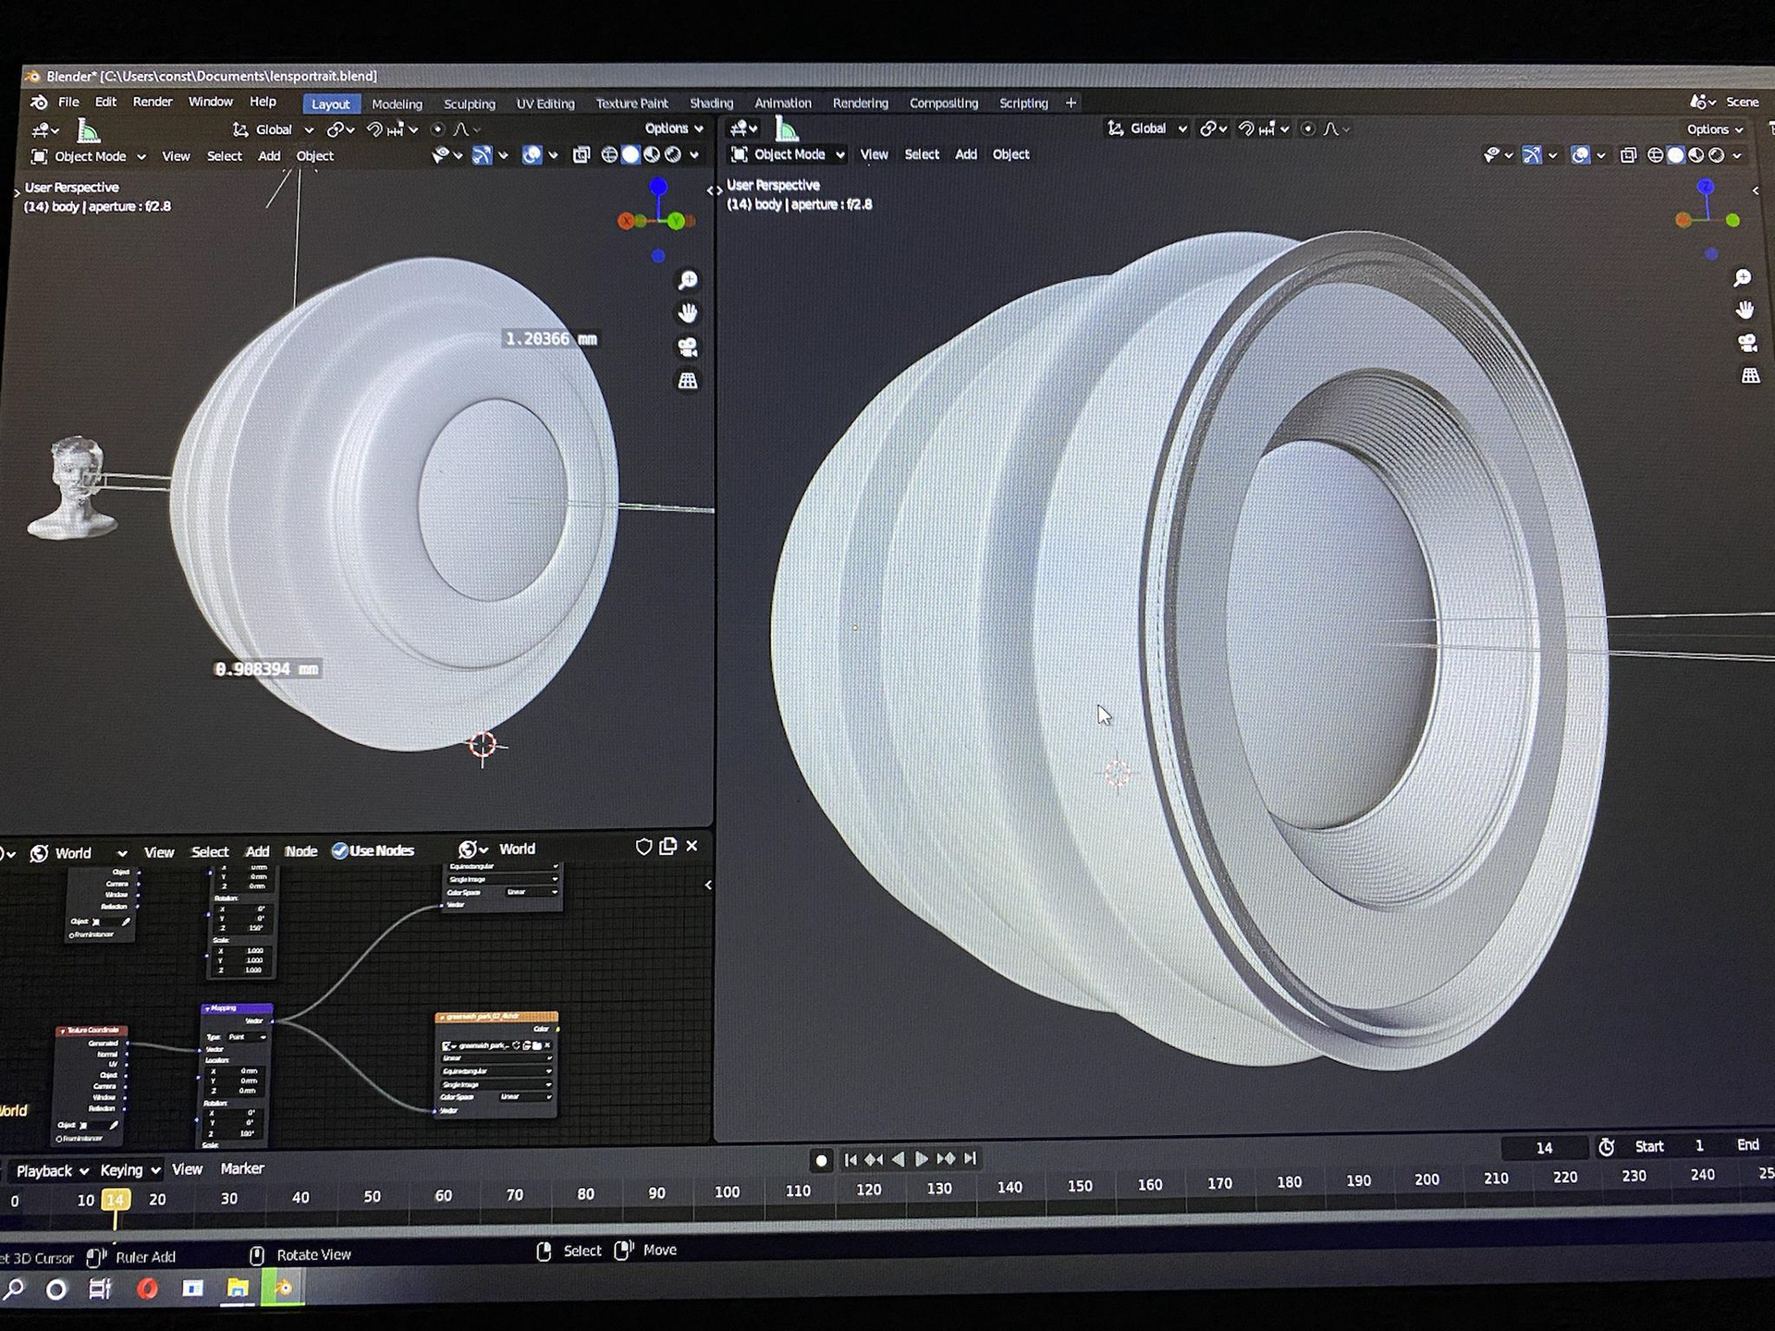Open the Blender icon on Windows taskbar
1775x1331 pixels.
point(284,1288)
